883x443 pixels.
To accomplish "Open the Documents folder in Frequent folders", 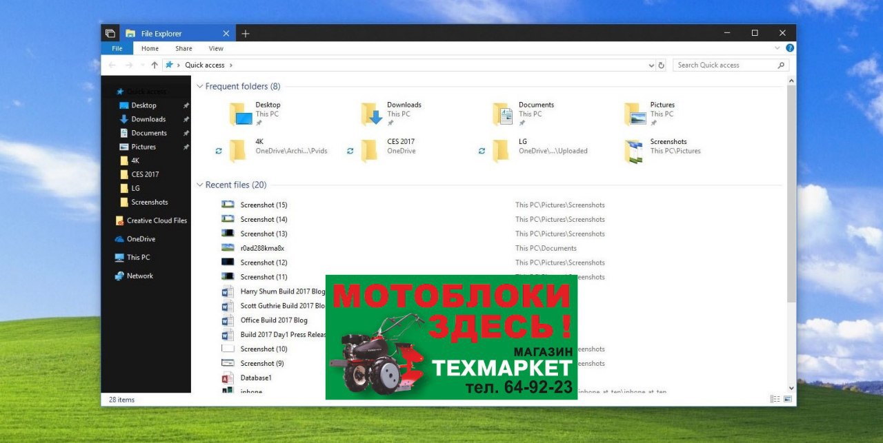I will pyautogui.click(x=524, y=114).
